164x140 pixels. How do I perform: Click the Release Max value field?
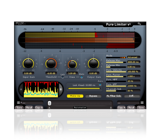(134, 62)
